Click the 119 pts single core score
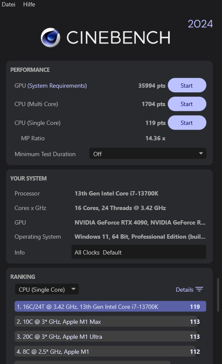The width and height of the screenshot is (222, 364). [x=155, y=123]
